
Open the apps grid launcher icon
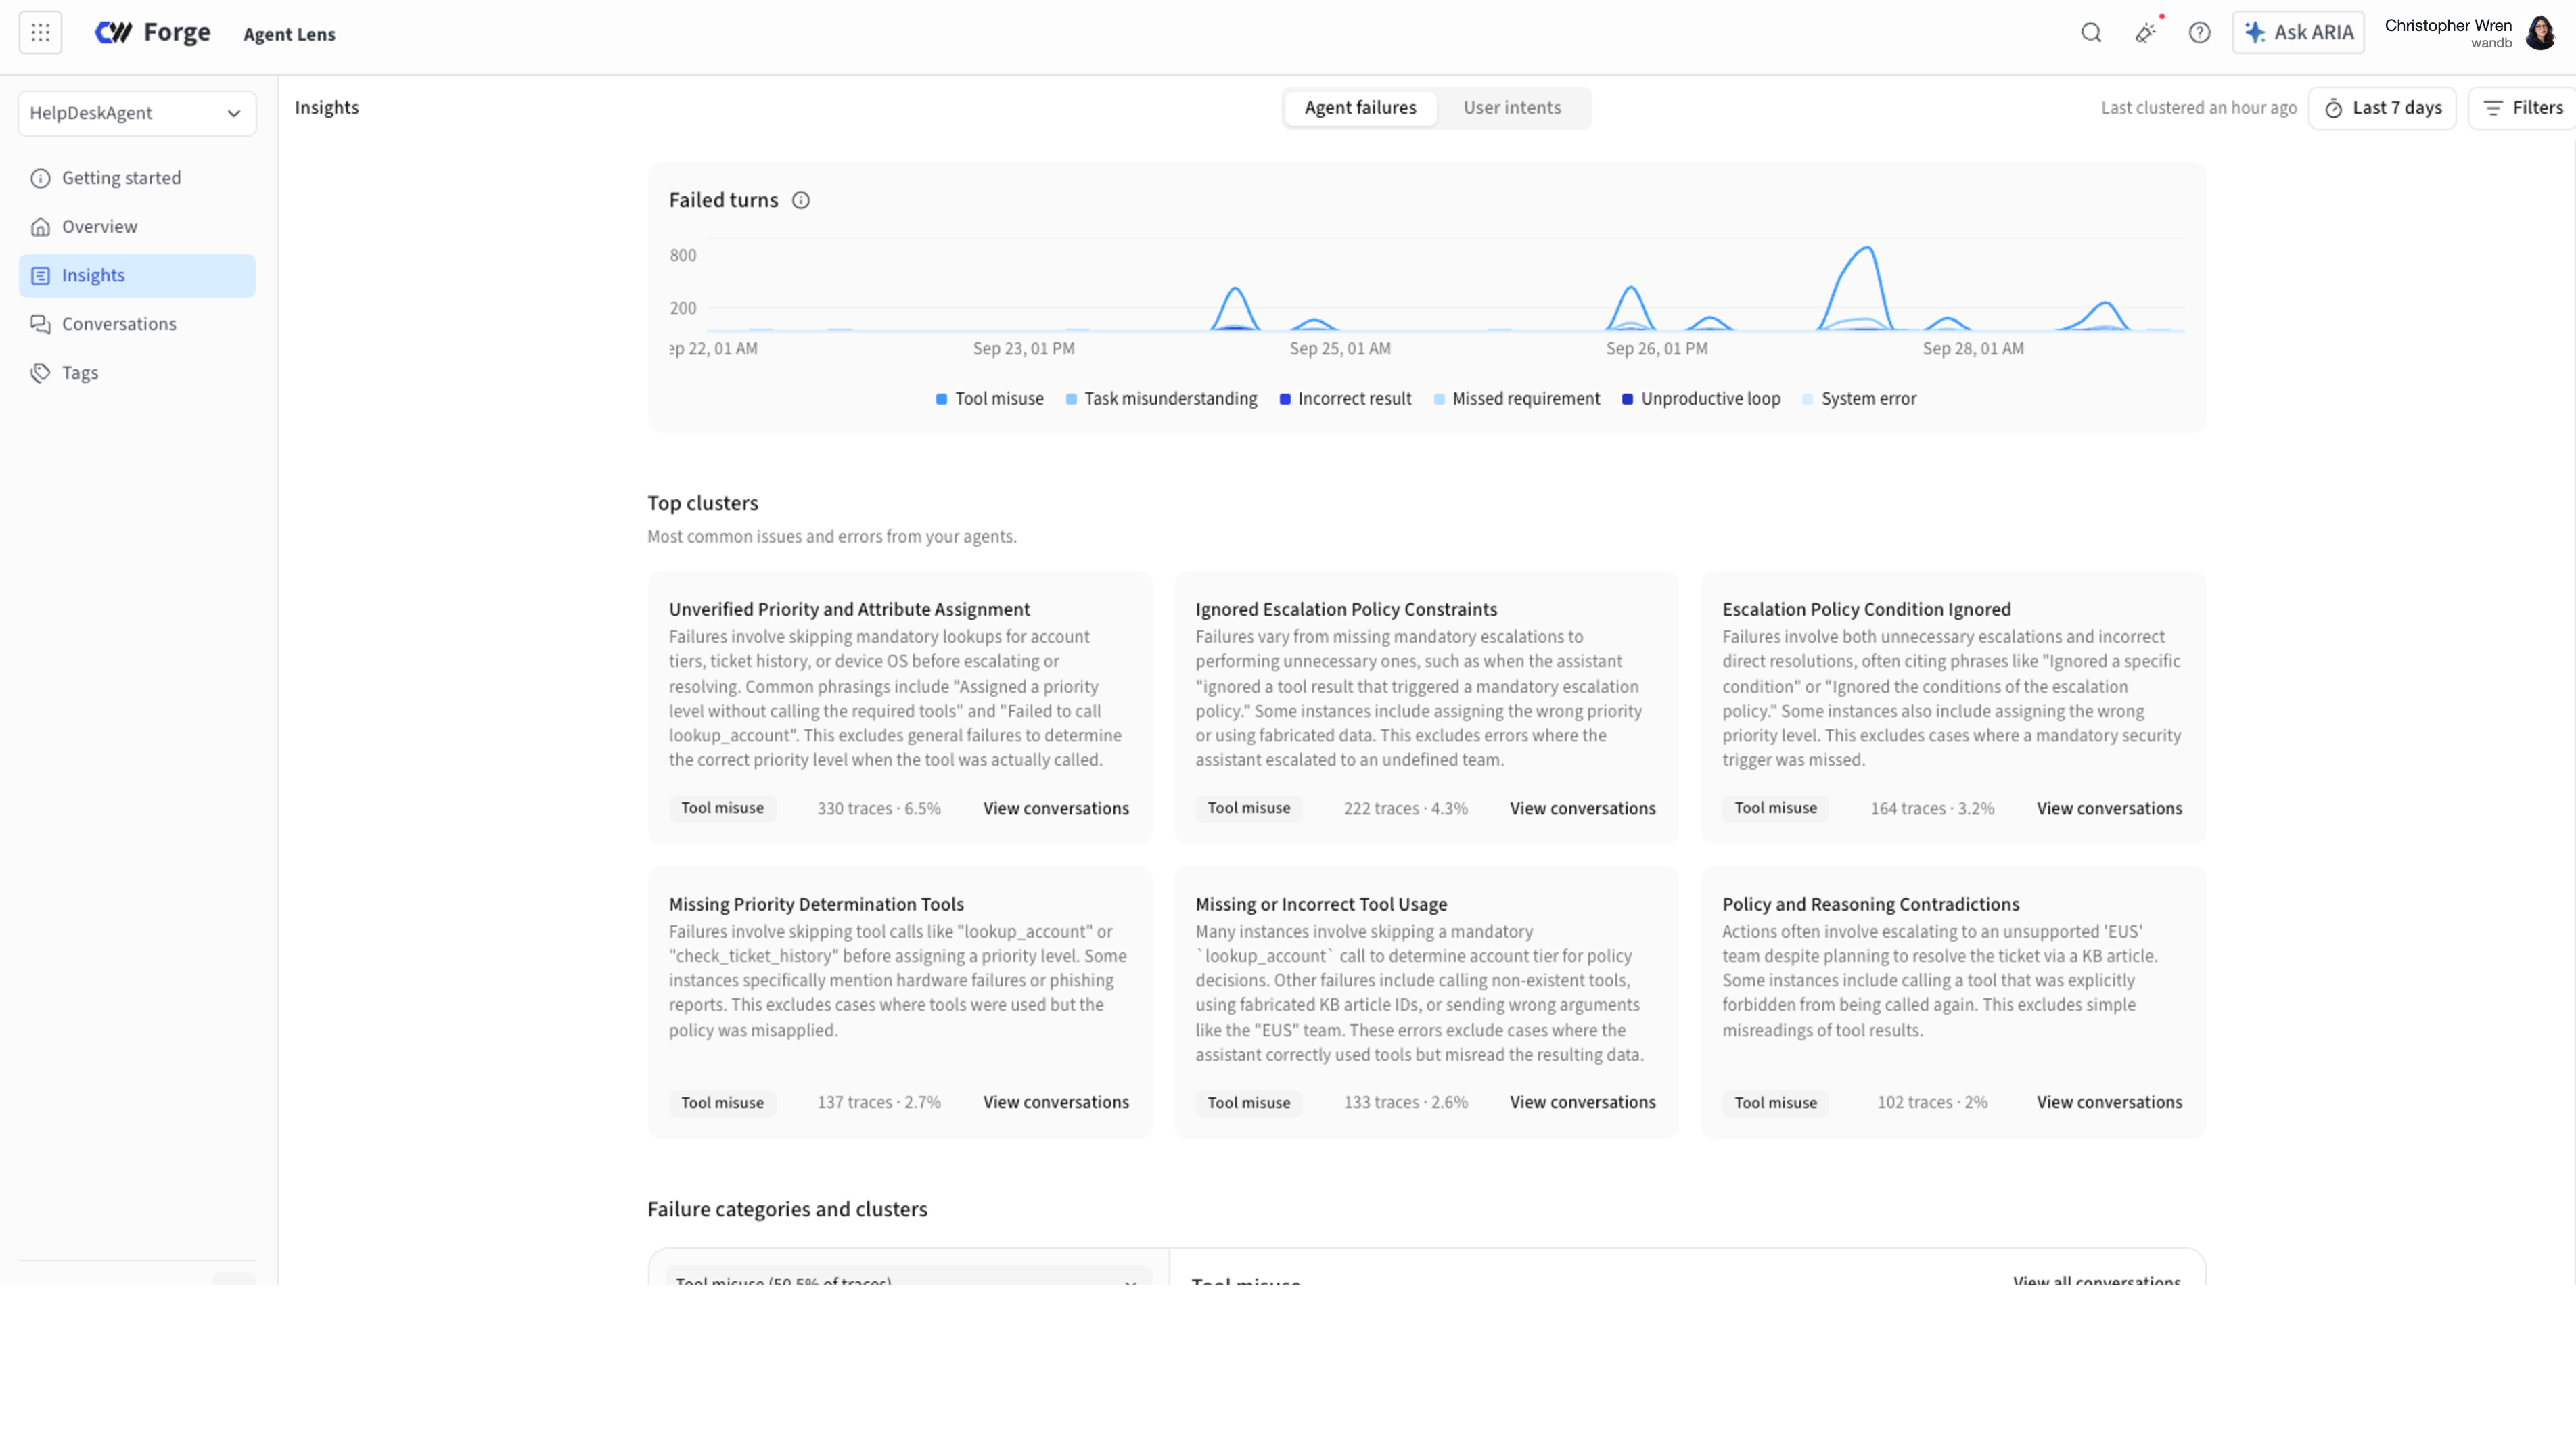(x=41, y=33)
